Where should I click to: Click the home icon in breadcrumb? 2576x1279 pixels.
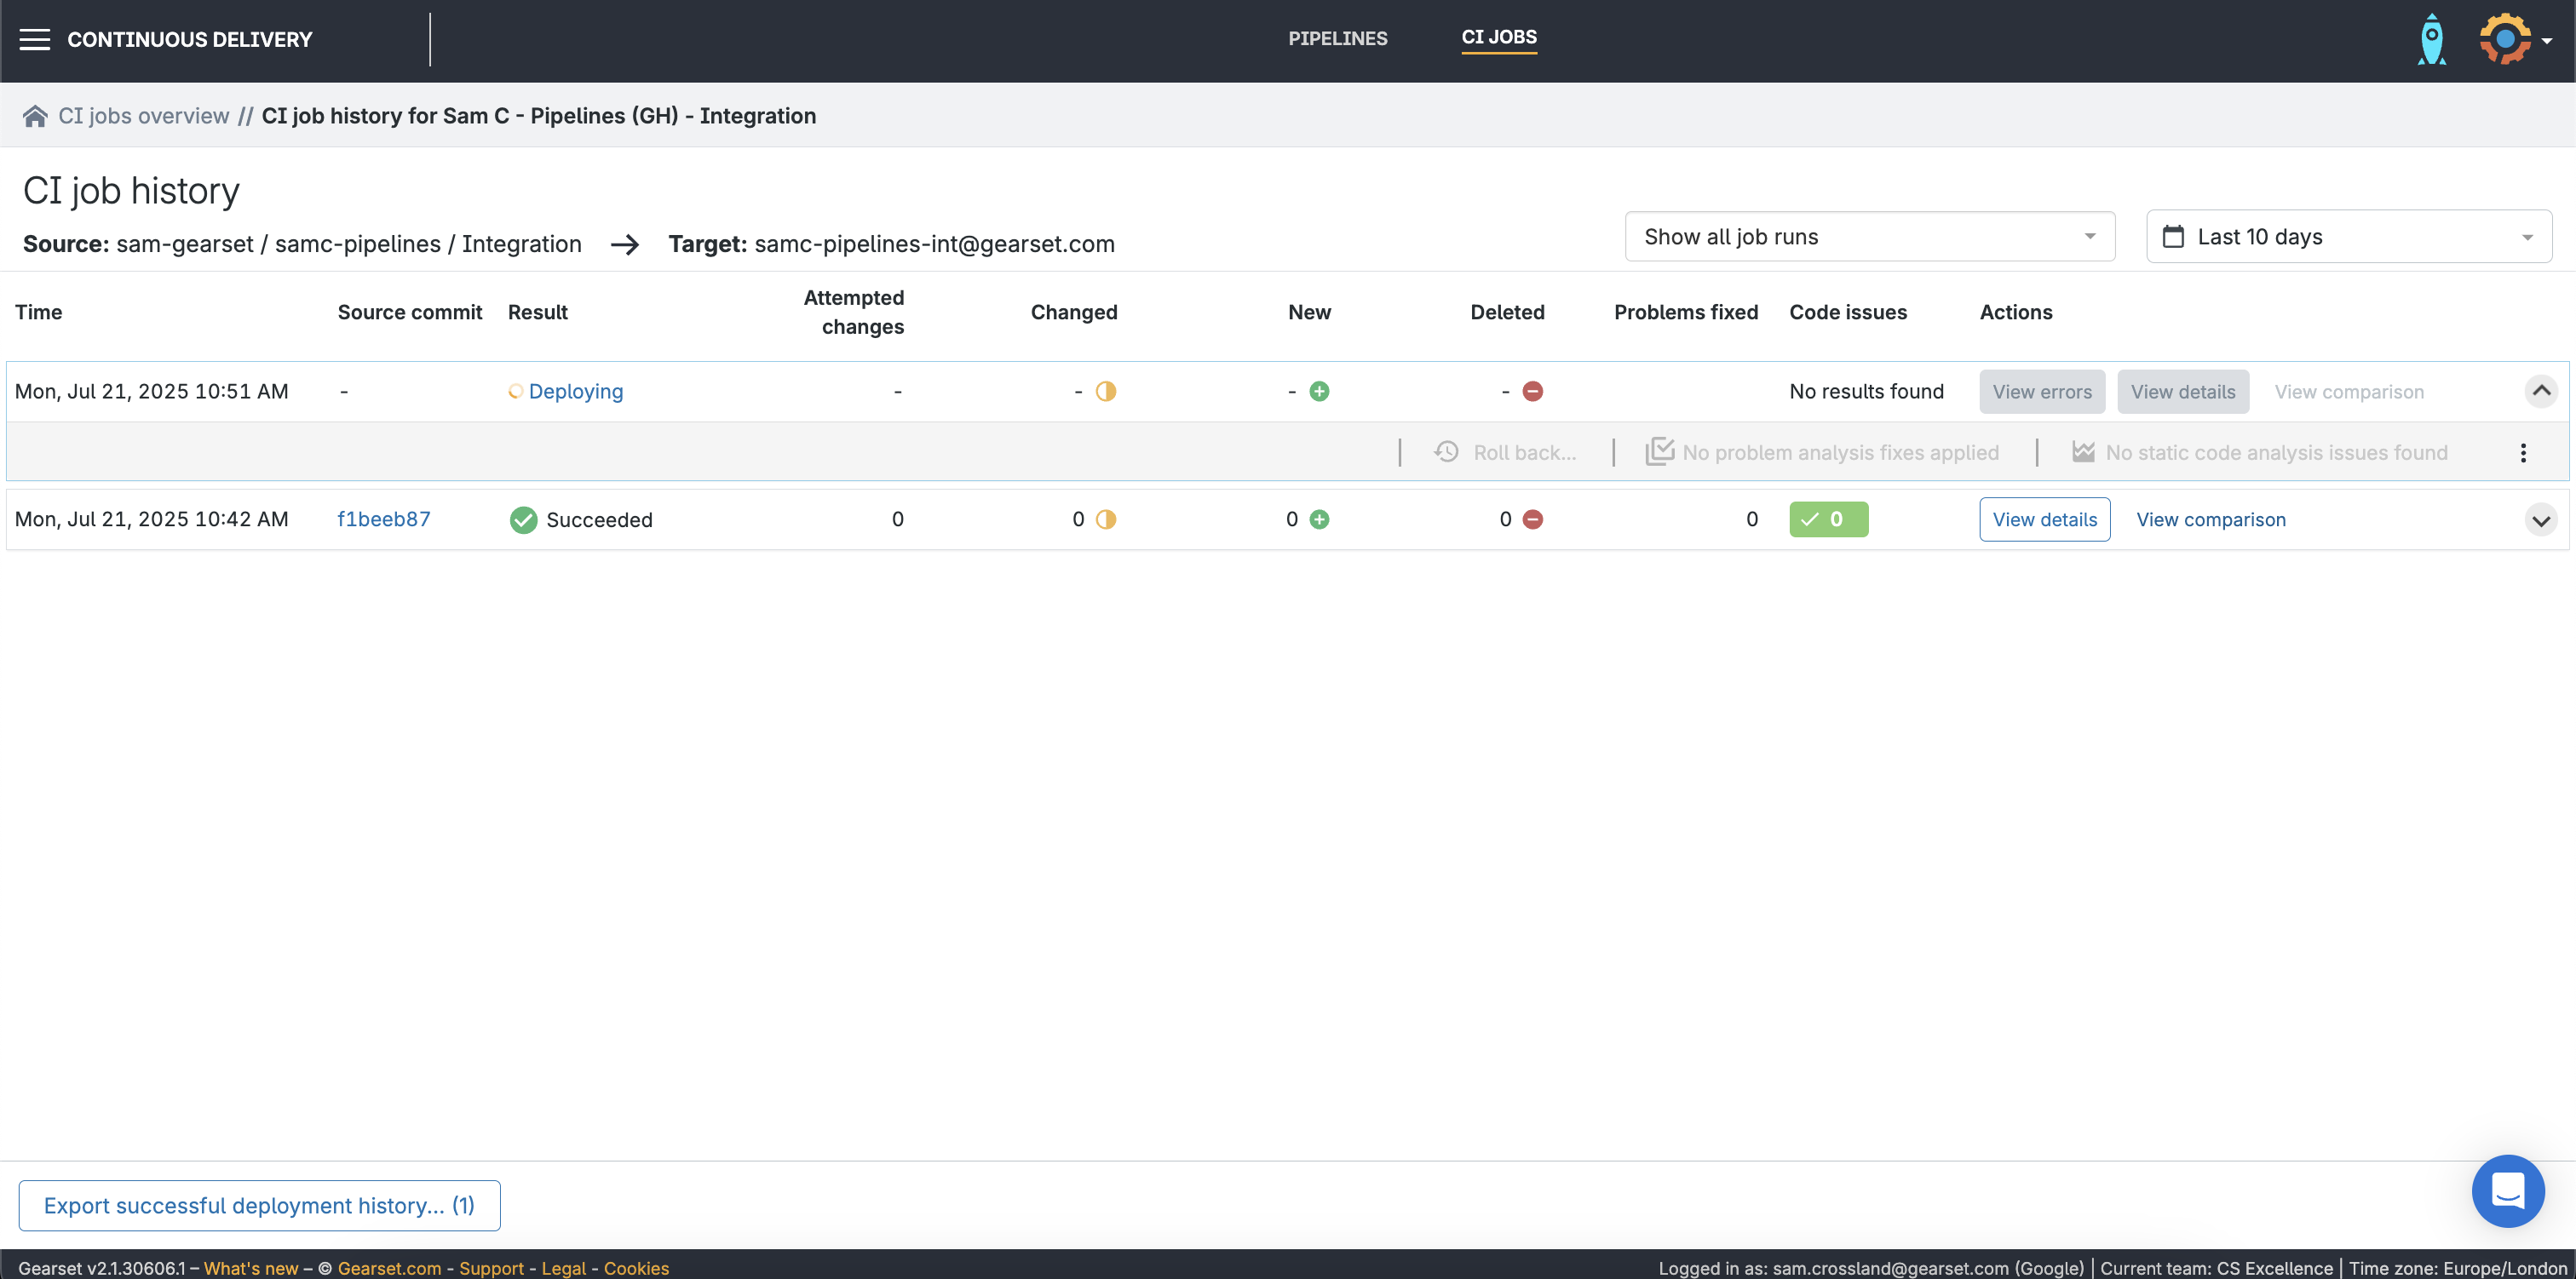(35, 116)
